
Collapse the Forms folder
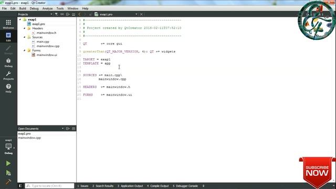25,50
